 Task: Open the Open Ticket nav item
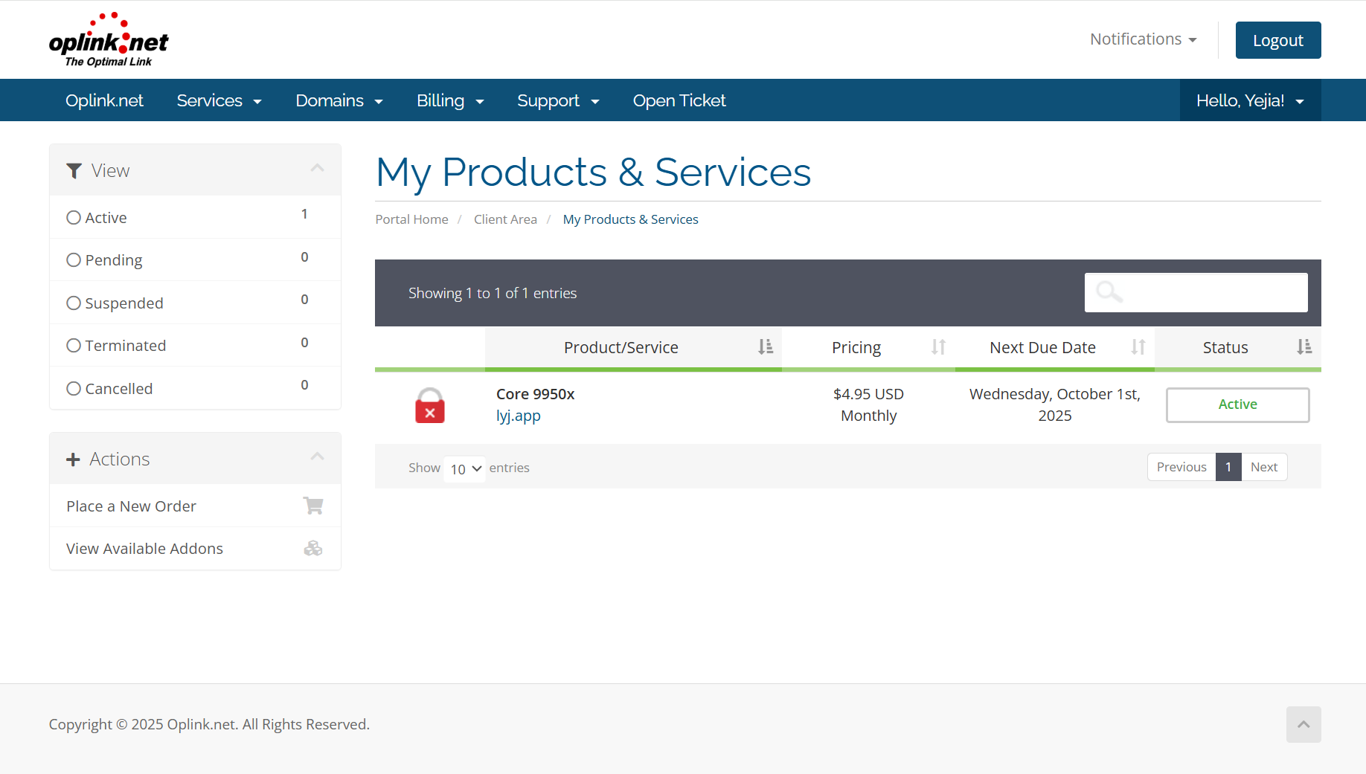tap(679, 100)
